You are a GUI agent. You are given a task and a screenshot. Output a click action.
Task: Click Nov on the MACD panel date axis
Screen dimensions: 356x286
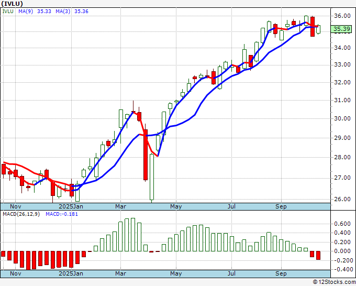(x=15, y=273)
